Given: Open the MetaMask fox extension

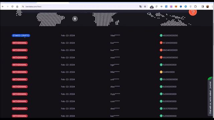Looking at the screenshot, I should coord(176,7).
